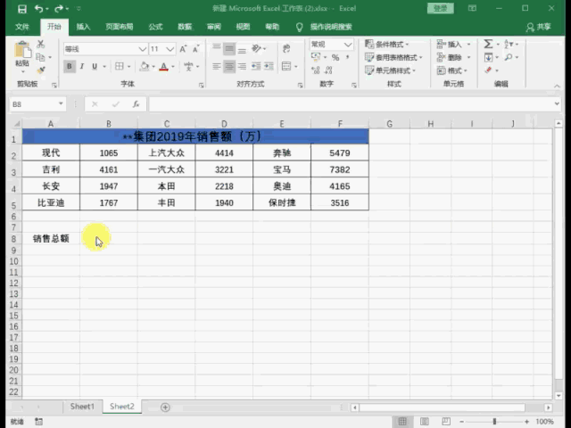Click the sign-in button in title bar
This screenshot has height=428, width=571.
pos(440,8)
